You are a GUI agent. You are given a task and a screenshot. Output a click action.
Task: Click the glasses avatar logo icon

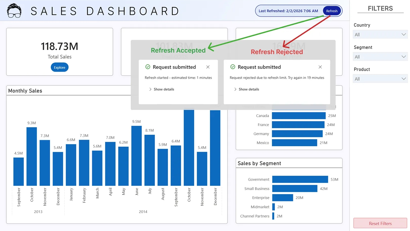click(14, 11)
